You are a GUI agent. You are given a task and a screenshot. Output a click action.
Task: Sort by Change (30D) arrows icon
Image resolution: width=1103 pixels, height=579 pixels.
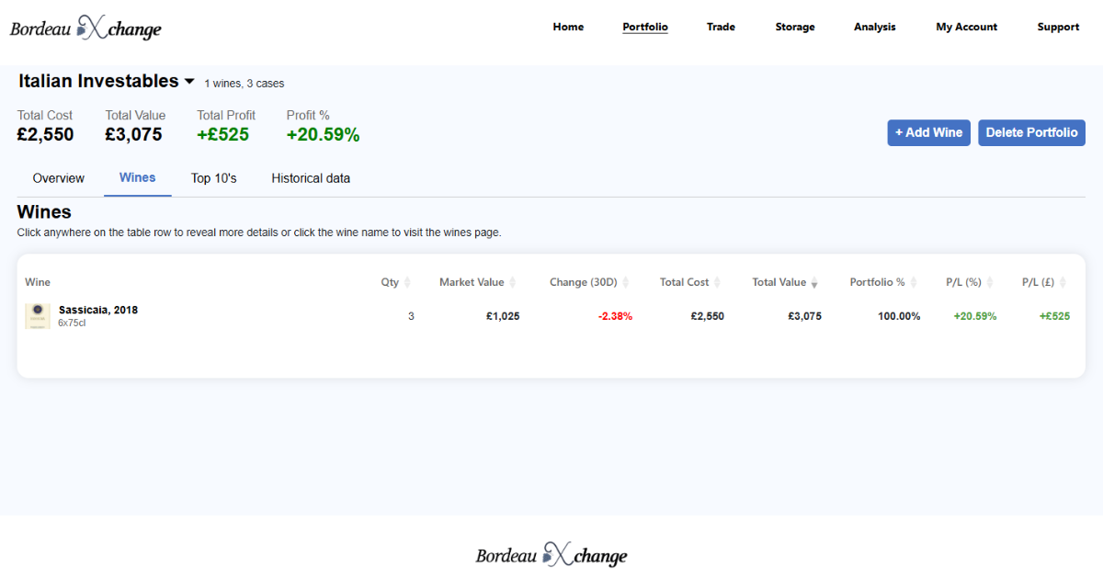(x=626, y=282)
